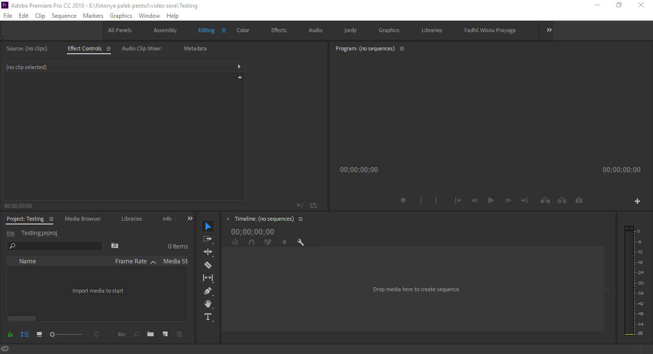Open the Sequence menu
Screen dimensions: 653x354
coord(64,16)
